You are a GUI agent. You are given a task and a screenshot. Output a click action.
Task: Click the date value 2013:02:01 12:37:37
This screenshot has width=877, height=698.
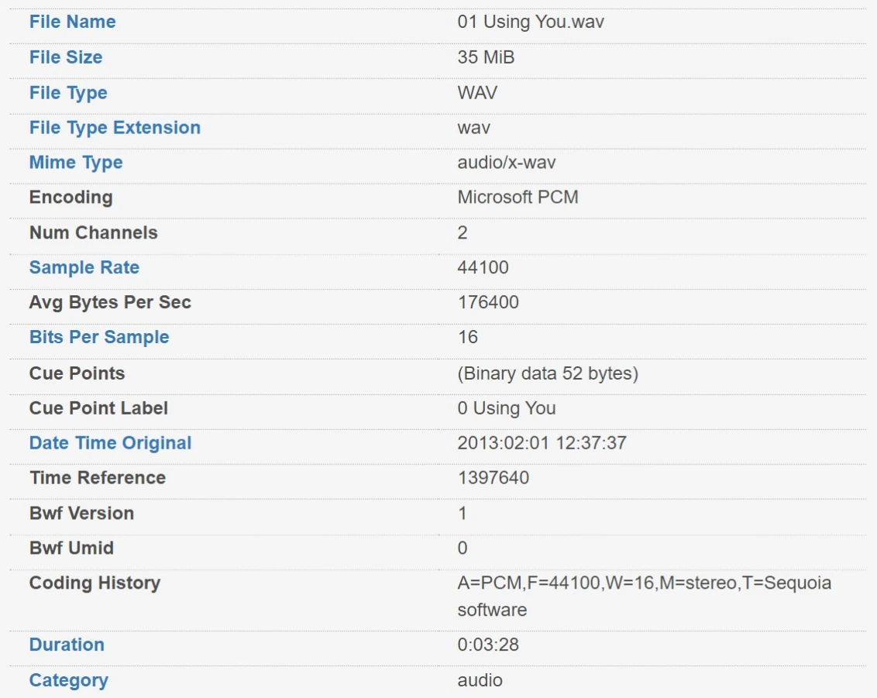coord(542,443)
